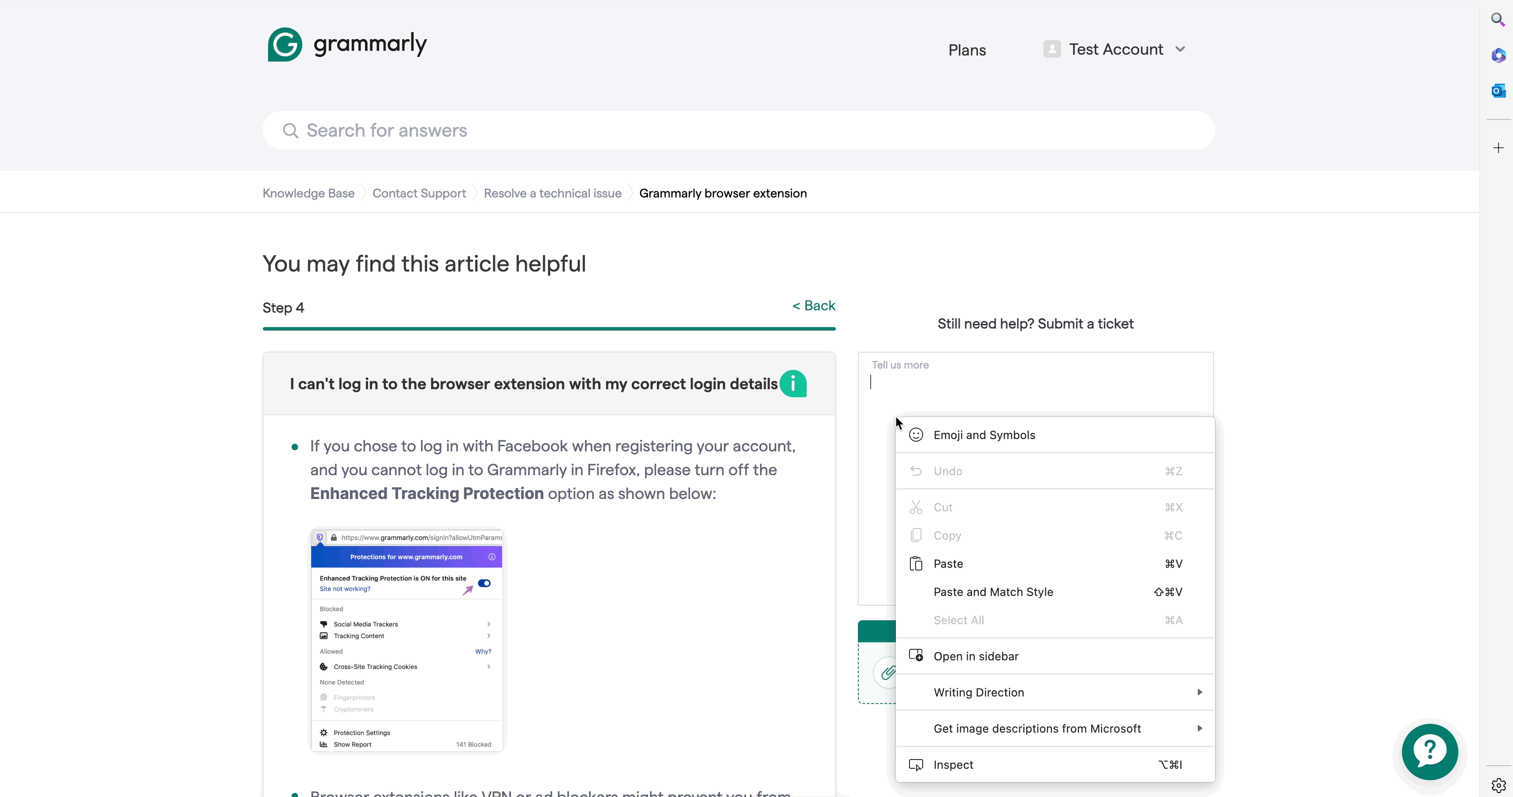Open the Microsoft 365 Copilot sidebar icon
Screen dimensions: 1513x797
[1498, 55]
